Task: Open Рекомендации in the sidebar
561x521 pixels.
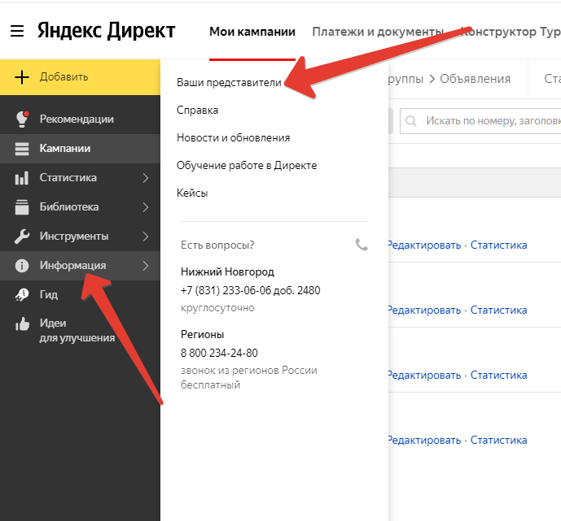Action: click(x=80, y=119)
